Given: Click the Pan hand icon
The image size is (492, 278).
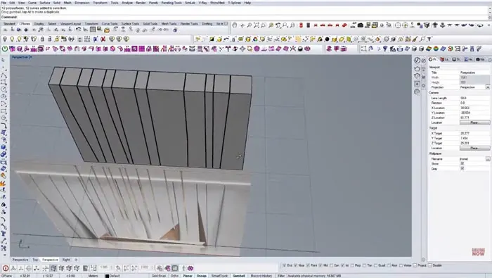Looking at the screenshot, I should click(x=234, y=25).
